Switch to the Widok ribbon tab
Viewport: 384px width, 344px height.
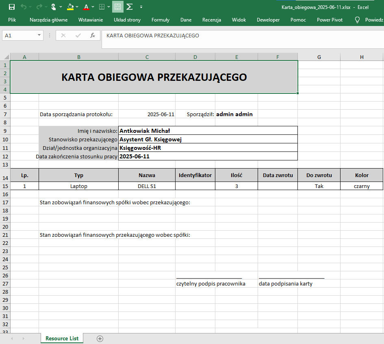click(x=239, y=20)
